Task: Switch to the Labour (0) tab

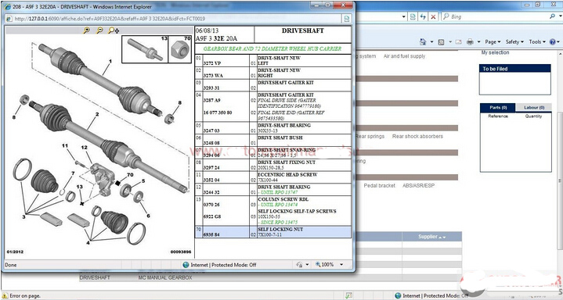Action: coord(533,108)
